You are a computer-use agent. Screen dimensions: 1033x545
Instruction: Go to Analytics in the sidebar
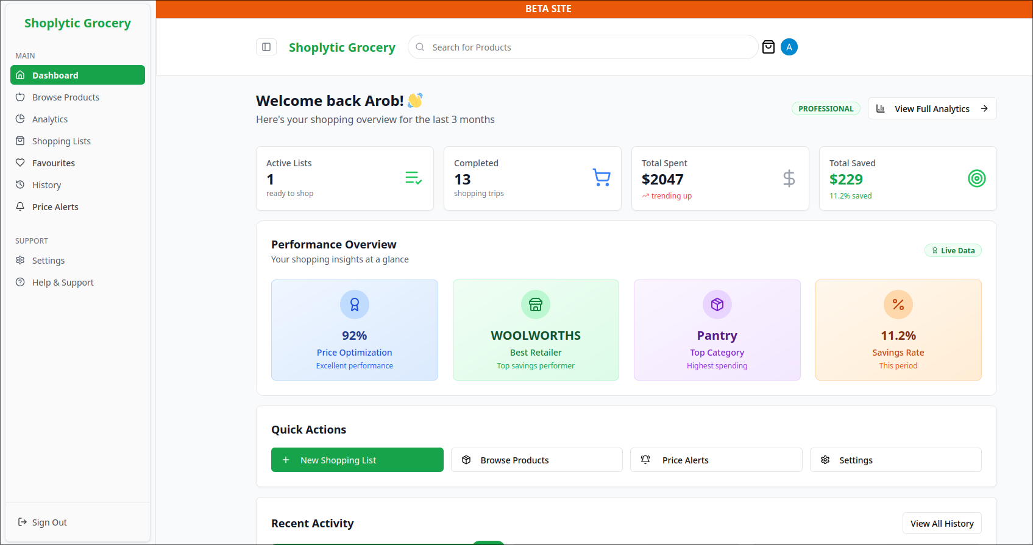click(50, 119)
